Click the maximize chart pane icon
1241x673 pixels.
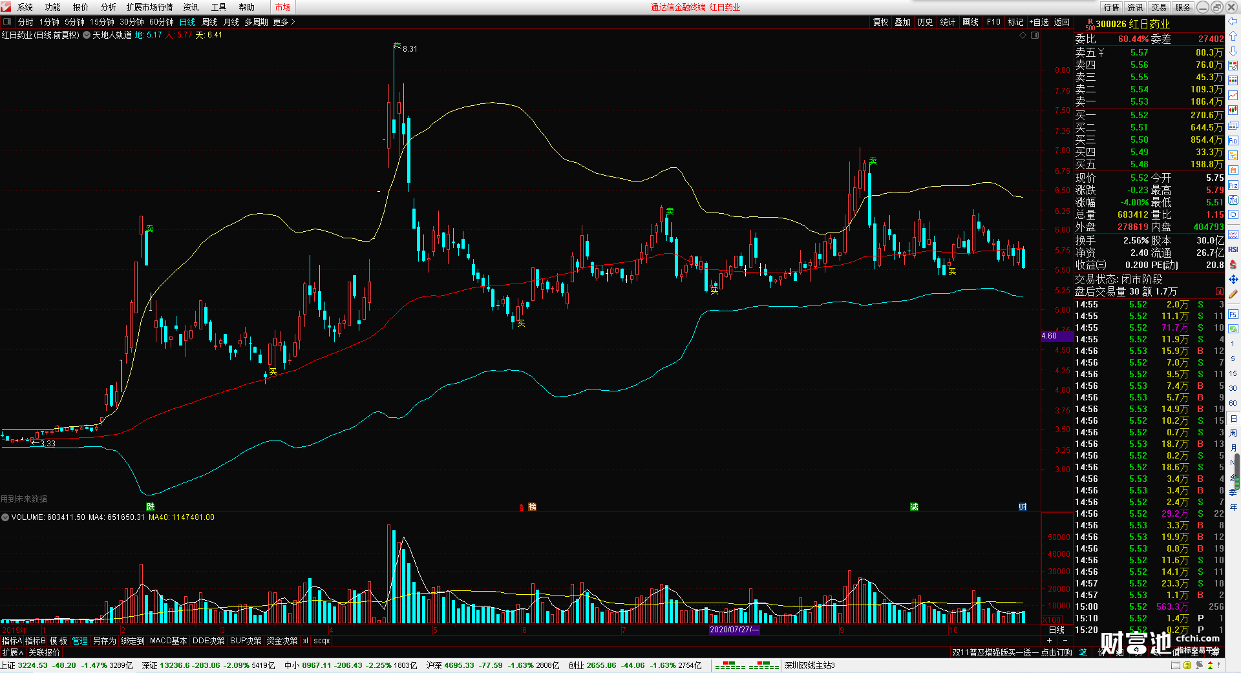[x=1035, y=35]
